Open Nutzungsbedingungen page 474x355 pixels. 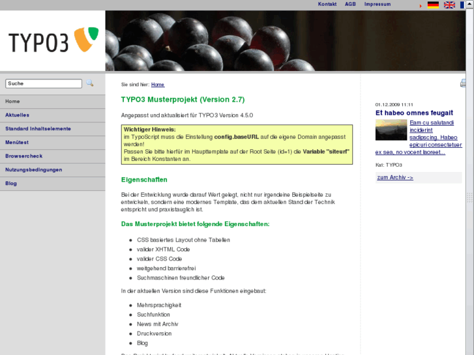53,170
